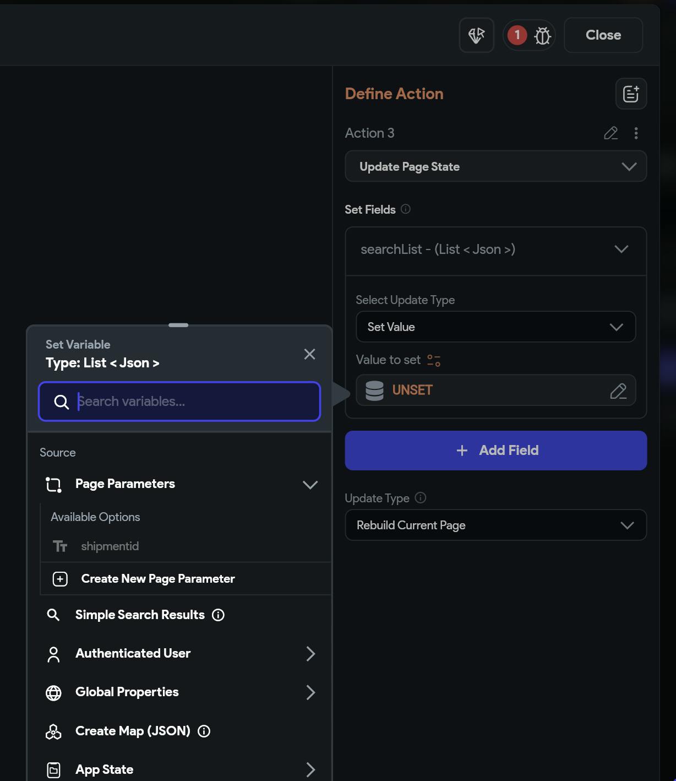The width and height of the screenshot is (676, 781).
Task: Click the info icon beside Simple Search Results
Action: [x=219, y=615]
